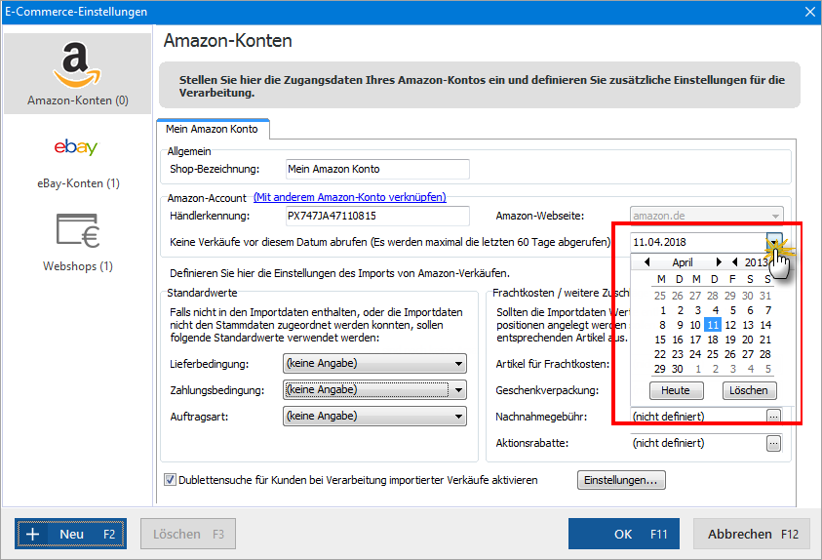
Task: Pick day 9 in the calendar
Action: click(680, 325)
